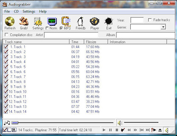The image size is (177, 136).
Task: Uncheck Track 1 checkbox
Action: click(x=6, y=47)
